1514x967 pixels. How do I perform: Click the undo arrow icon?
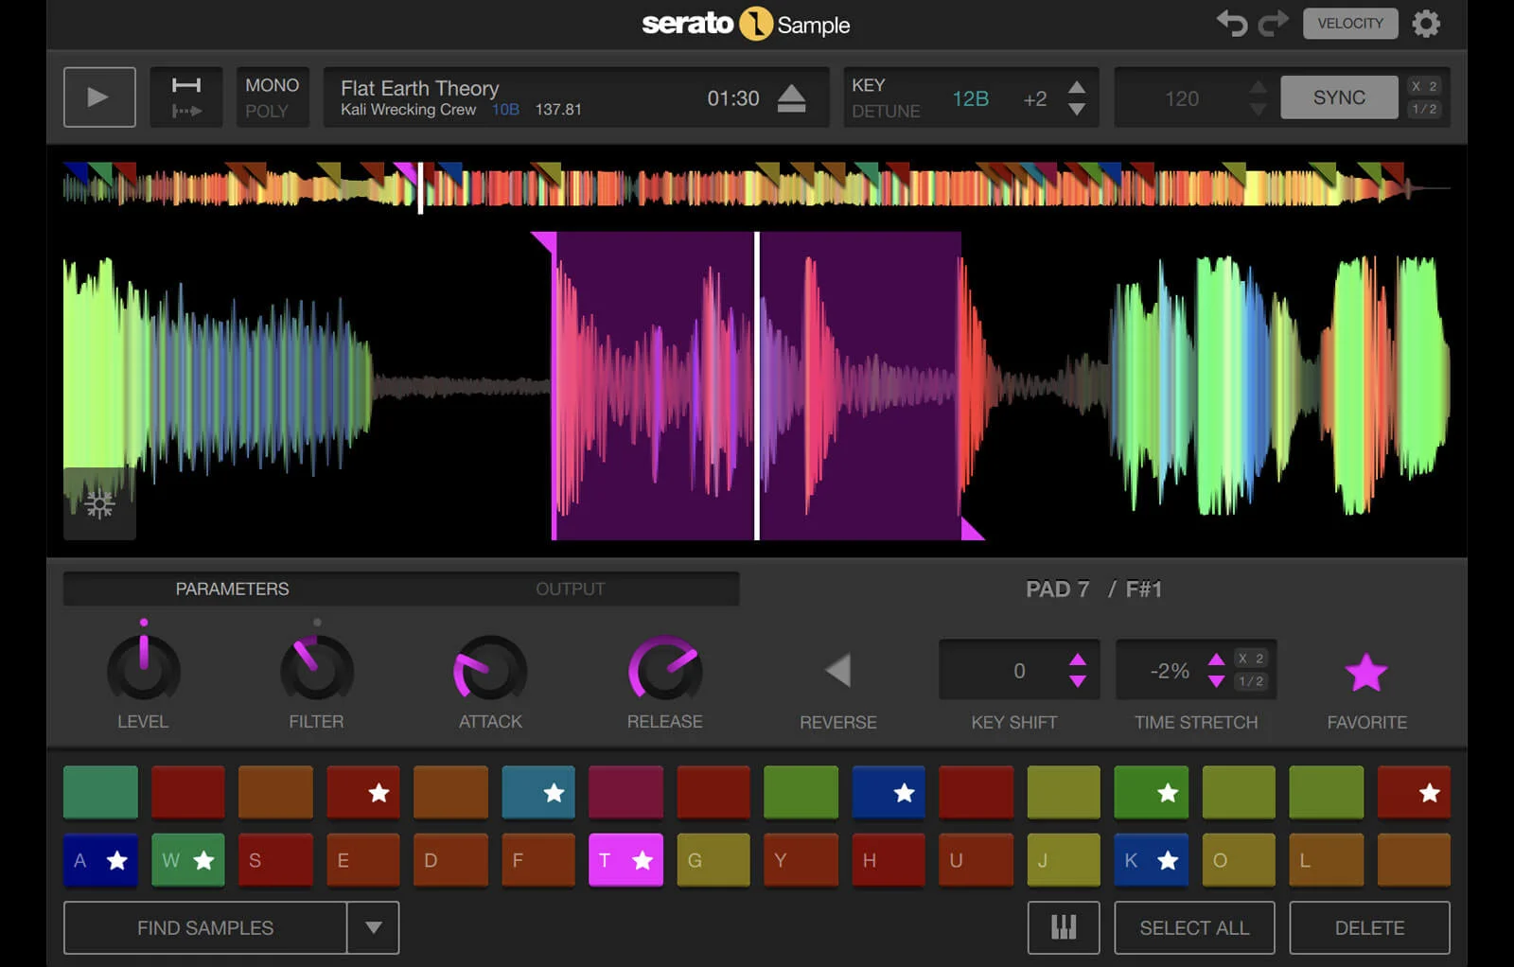click(x=1232, y=23)
